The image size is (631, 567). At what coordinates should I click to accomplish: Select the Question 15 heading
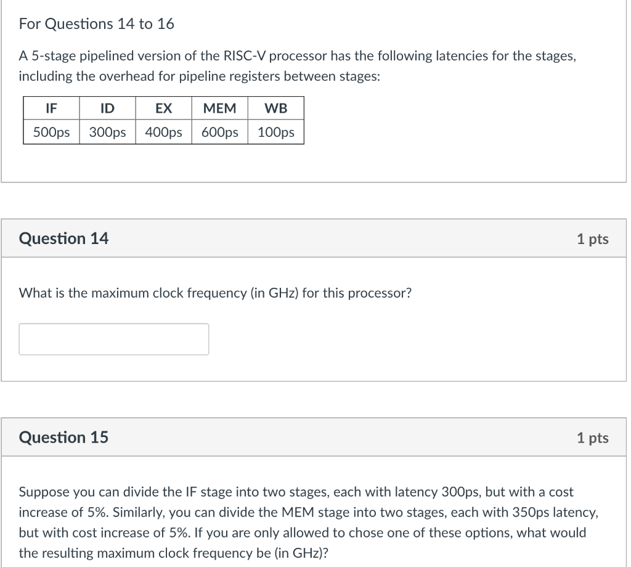point(63,438)
